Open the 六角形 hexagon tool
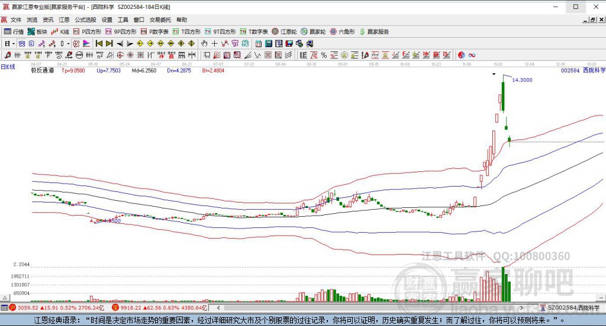Image resolution: width=606 pixels, height=326 pixels. [x=343, y=32]
